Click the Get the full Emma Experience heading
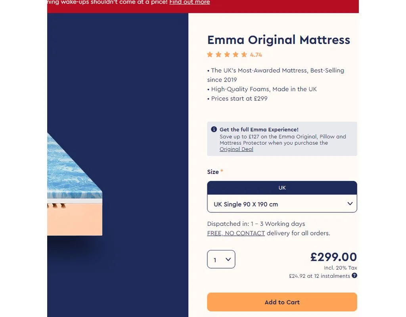The height and width of the screenshot is (317, 406). click(x=259, y=130)
